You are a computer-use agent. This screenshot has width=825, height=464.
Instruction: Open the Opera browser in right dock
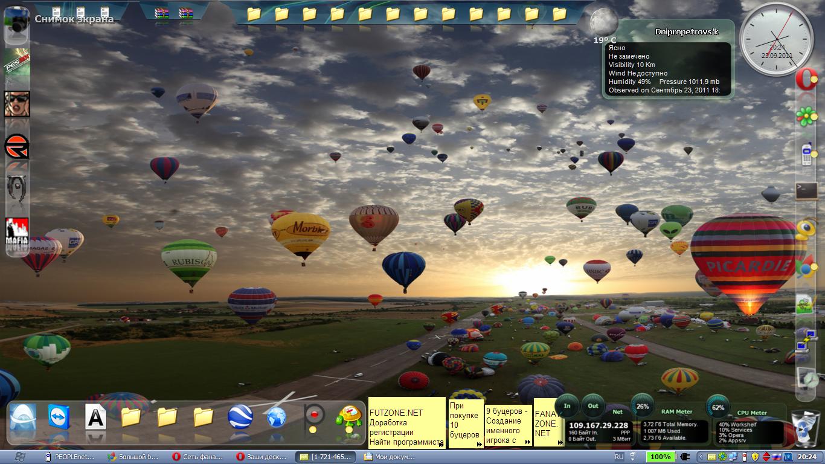[x=806, y=80]
